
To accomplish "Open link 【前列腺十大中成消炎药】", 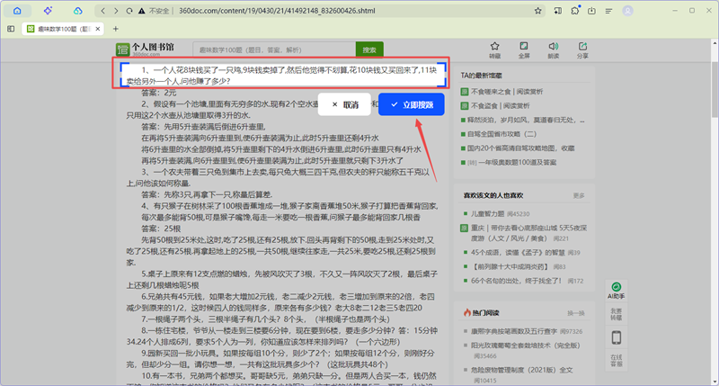I will [x=510, y=266].
